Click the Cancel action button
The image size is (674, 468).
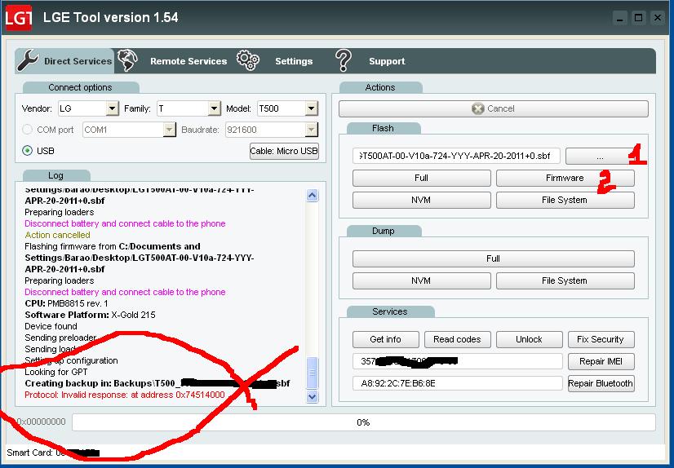point(494,108)
